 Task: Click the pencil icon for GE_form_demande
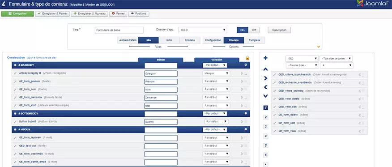pyautogui.click(x=15, y=97)
